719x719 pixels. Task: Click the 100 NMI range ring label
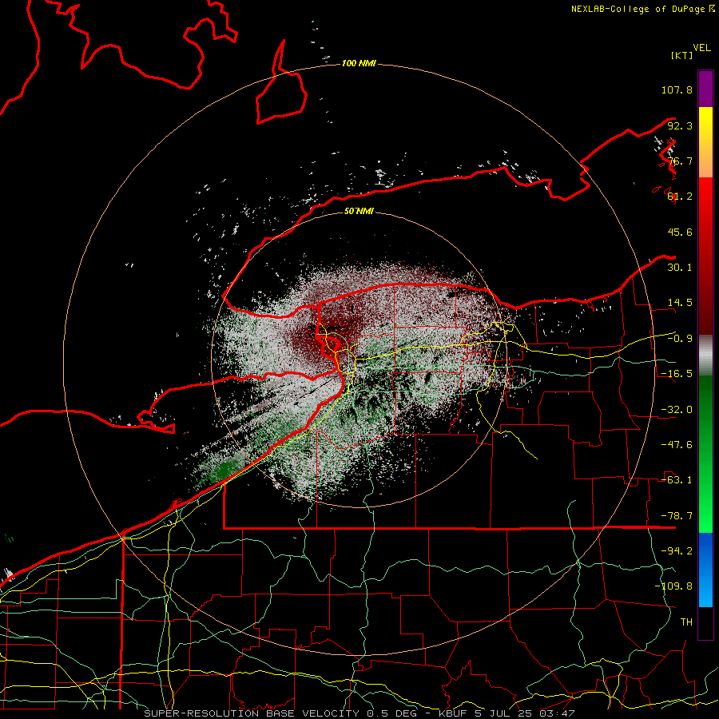point(359,63)
